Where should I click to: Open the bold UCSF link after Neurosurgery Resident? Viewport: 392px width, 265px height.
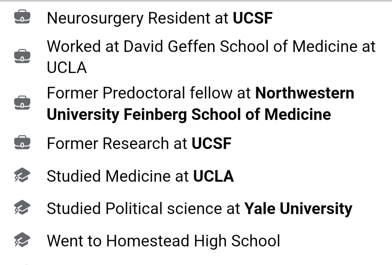tap(253, 18)
